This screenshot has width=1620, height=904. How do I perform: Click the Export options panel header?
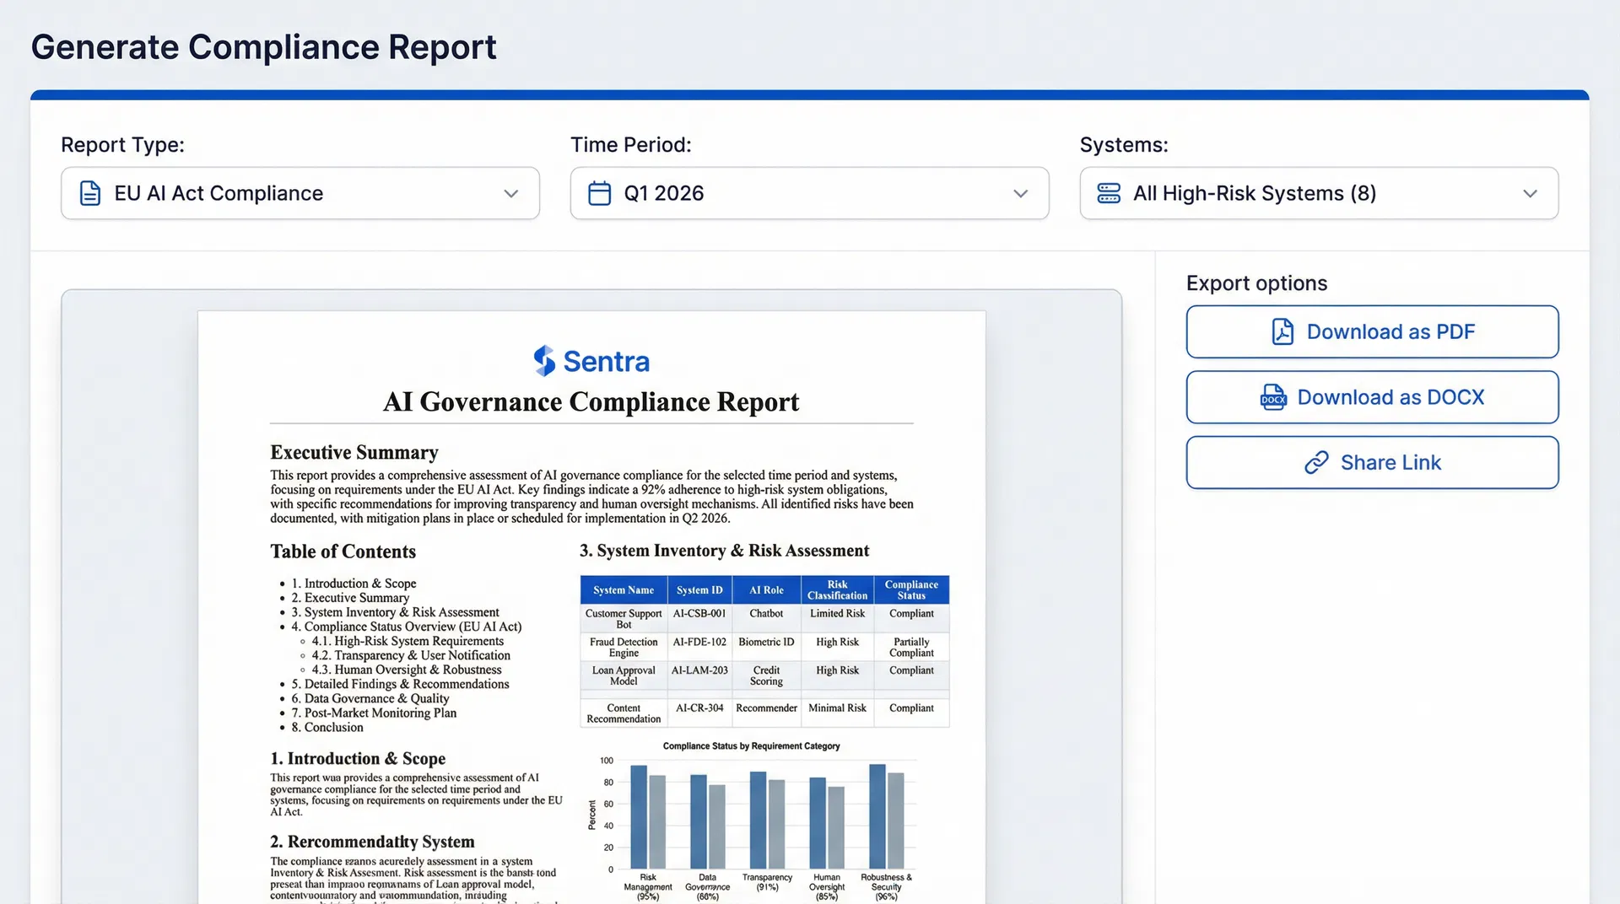coord(1256,282)
